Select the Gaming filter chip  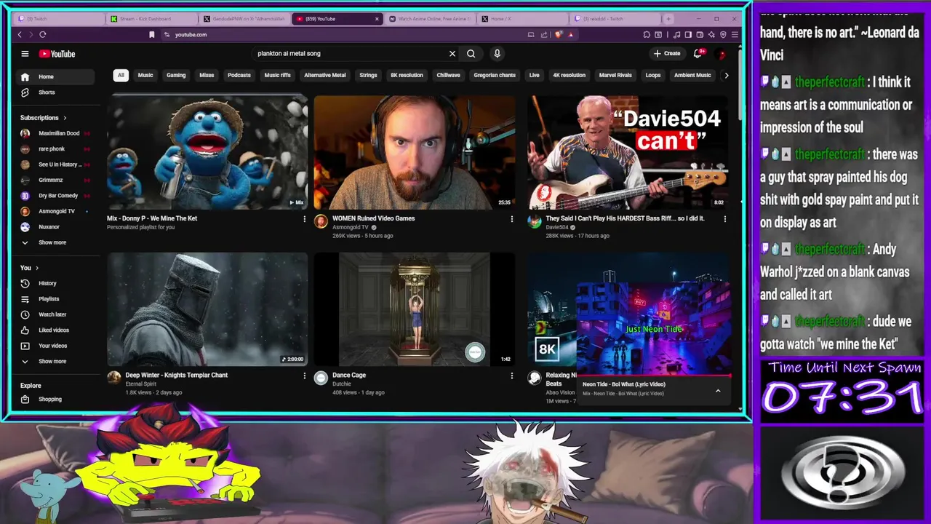click(x=176, y=75)
